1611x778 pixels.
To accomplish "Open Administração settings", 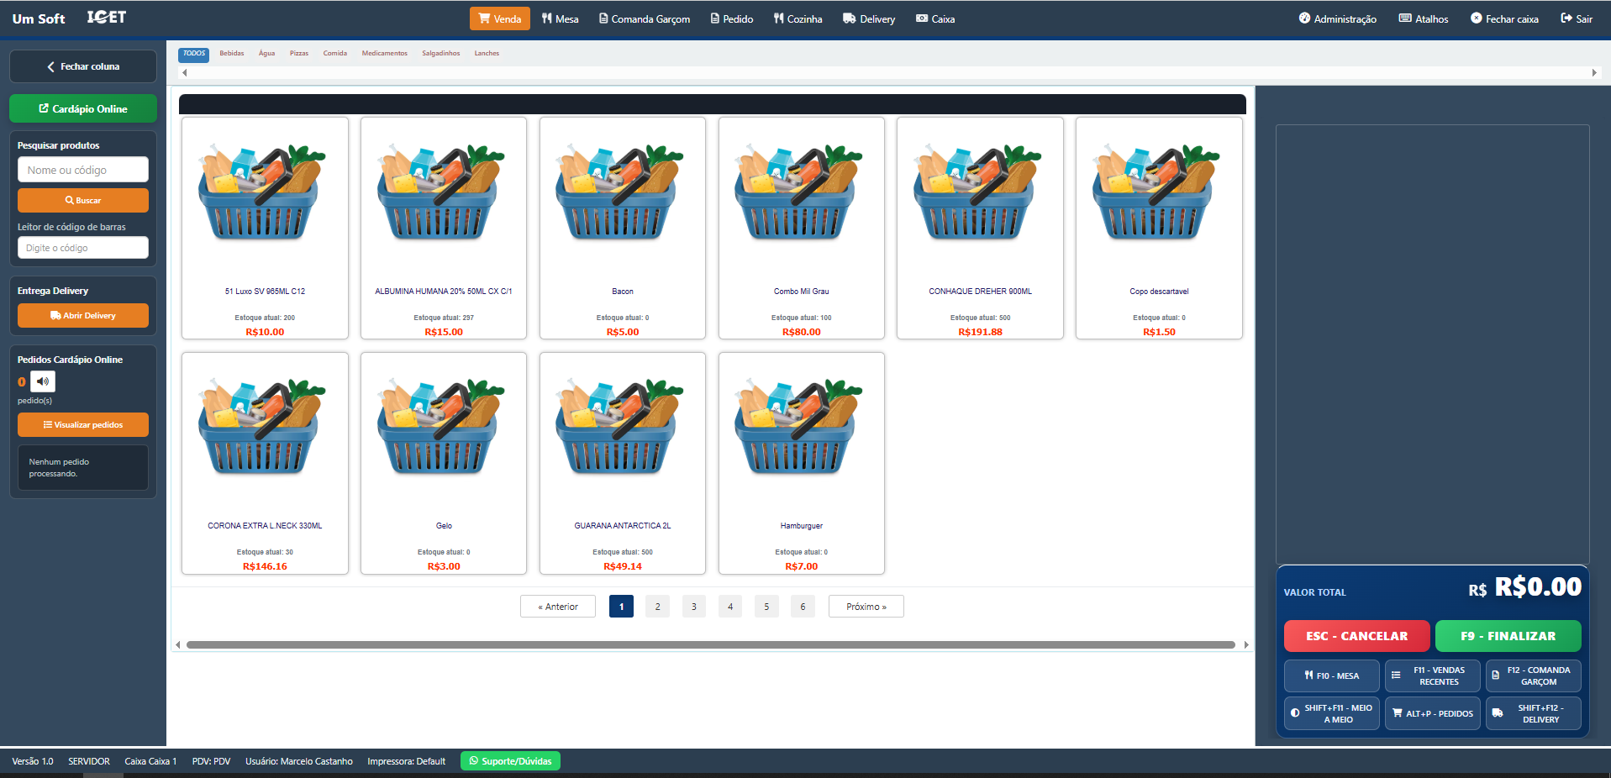I will [x=1337, y=18].
